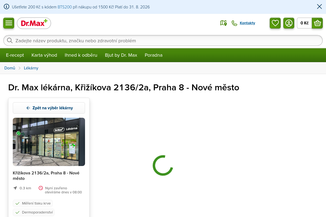Focus the product search field
326x217 pixels.
[163, 41]
